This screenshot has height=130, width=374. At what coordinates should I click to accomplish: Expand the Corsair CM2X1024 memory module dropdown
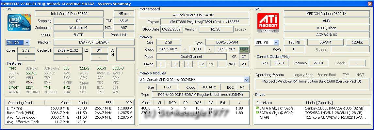pos(246,80)
